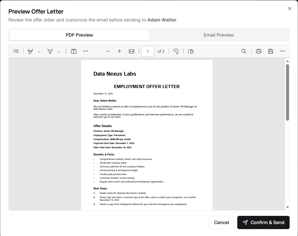Click the page number input field
Screen dimensions: 298x236
[148, 51]
